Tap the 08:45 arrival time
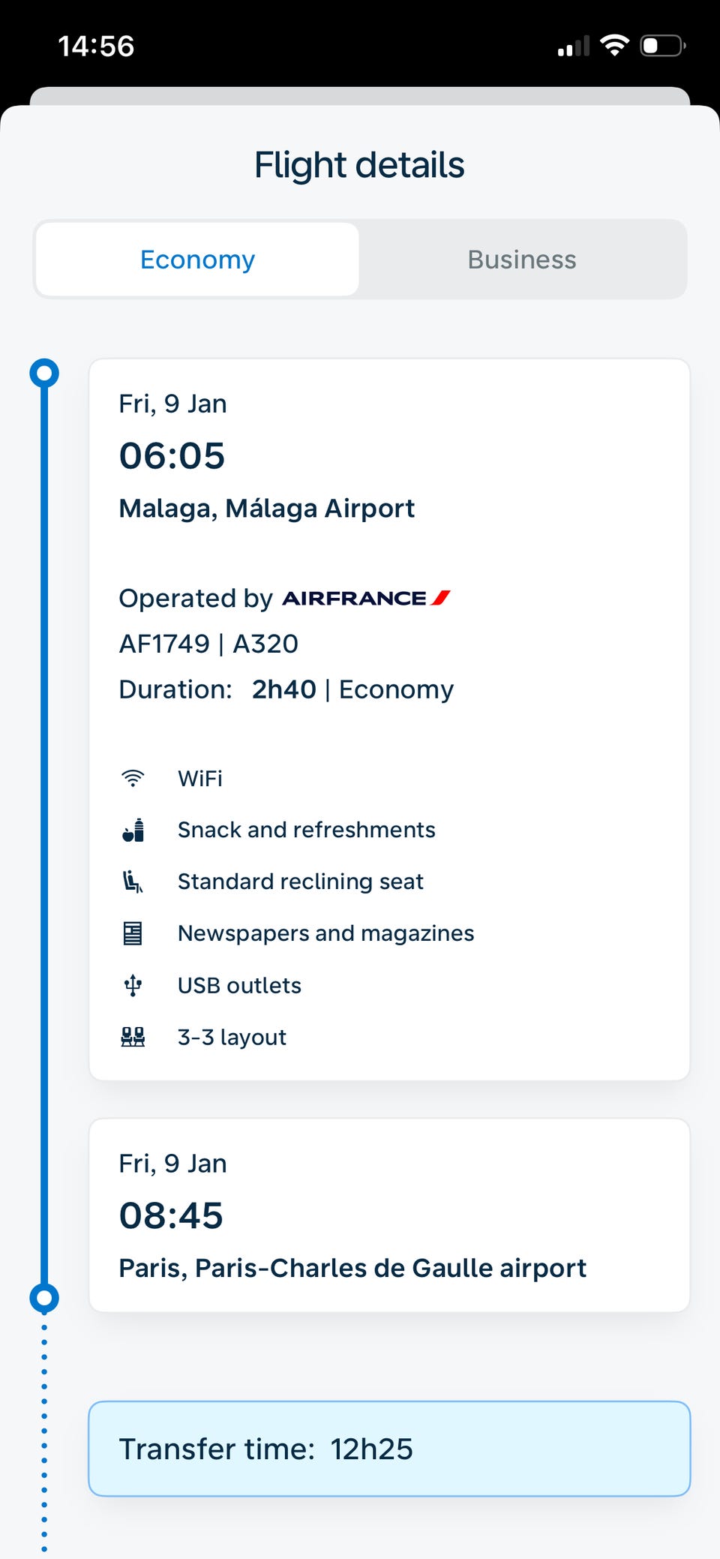This screenshot has height=1559, width=720. pyautogui.click(x=171, y=1215)
